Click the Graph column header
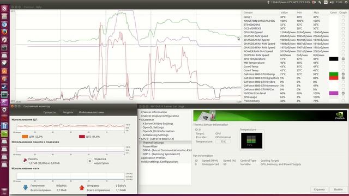Viewport: 349px width, 196px height. tap(343, 13)
